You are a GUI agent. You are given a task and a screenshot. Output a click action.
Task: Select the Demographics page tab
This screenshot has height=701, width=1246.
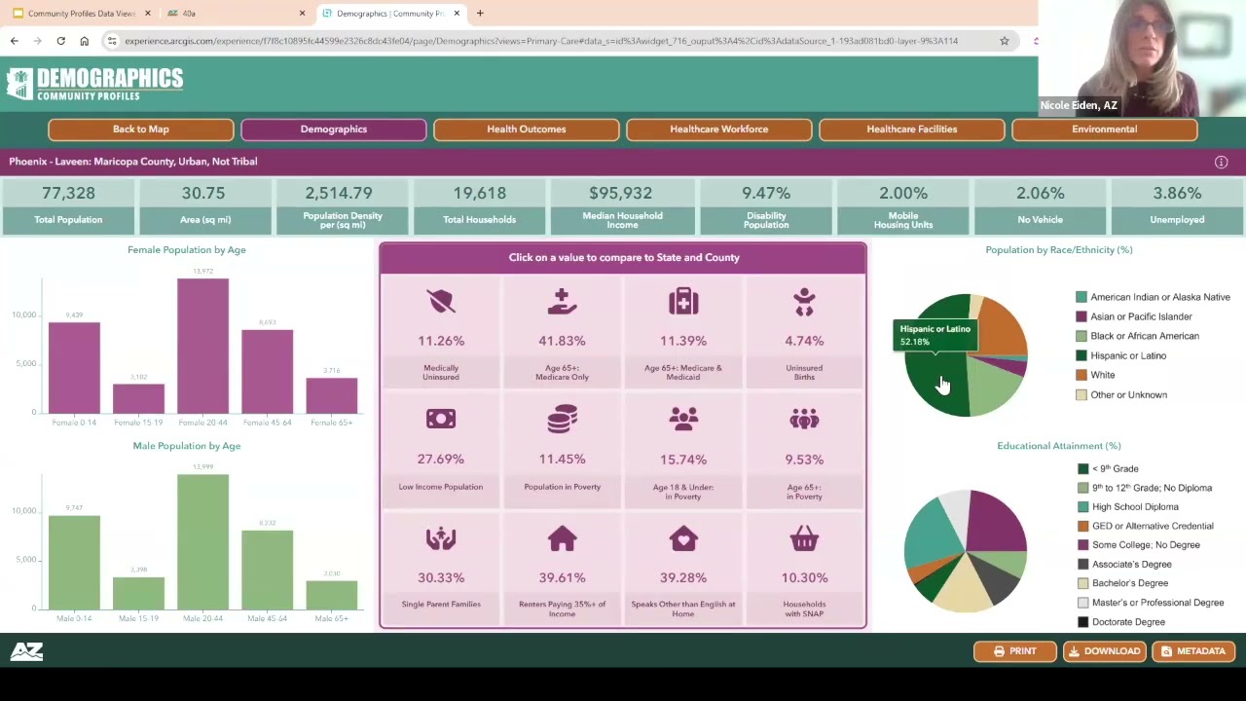click(333, 129)
